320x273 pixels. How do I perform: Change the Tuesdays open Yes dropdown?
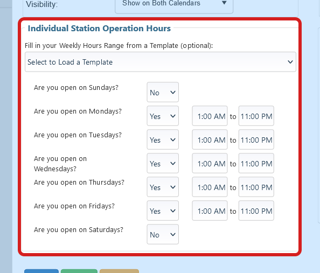pos(163,139)
